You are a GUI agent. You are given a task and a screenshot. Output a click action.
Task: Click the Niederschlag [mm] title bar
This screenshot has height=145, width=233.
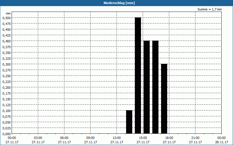pyautogui.click(x=116, y=3)
